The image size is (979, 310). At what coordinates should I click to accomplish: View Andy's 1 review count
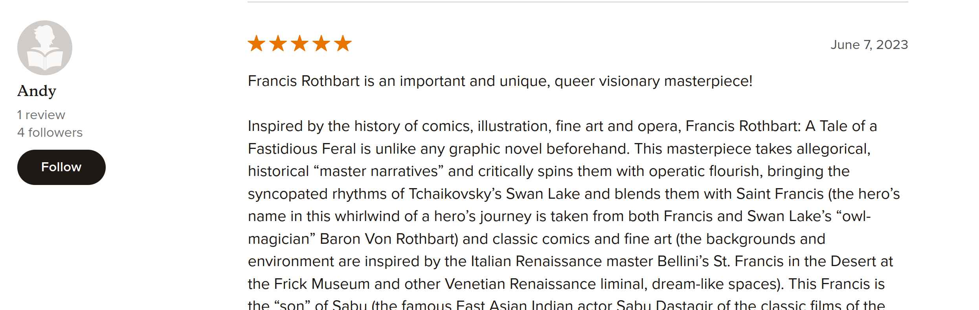pyautogui.click(x=41, y=115)
